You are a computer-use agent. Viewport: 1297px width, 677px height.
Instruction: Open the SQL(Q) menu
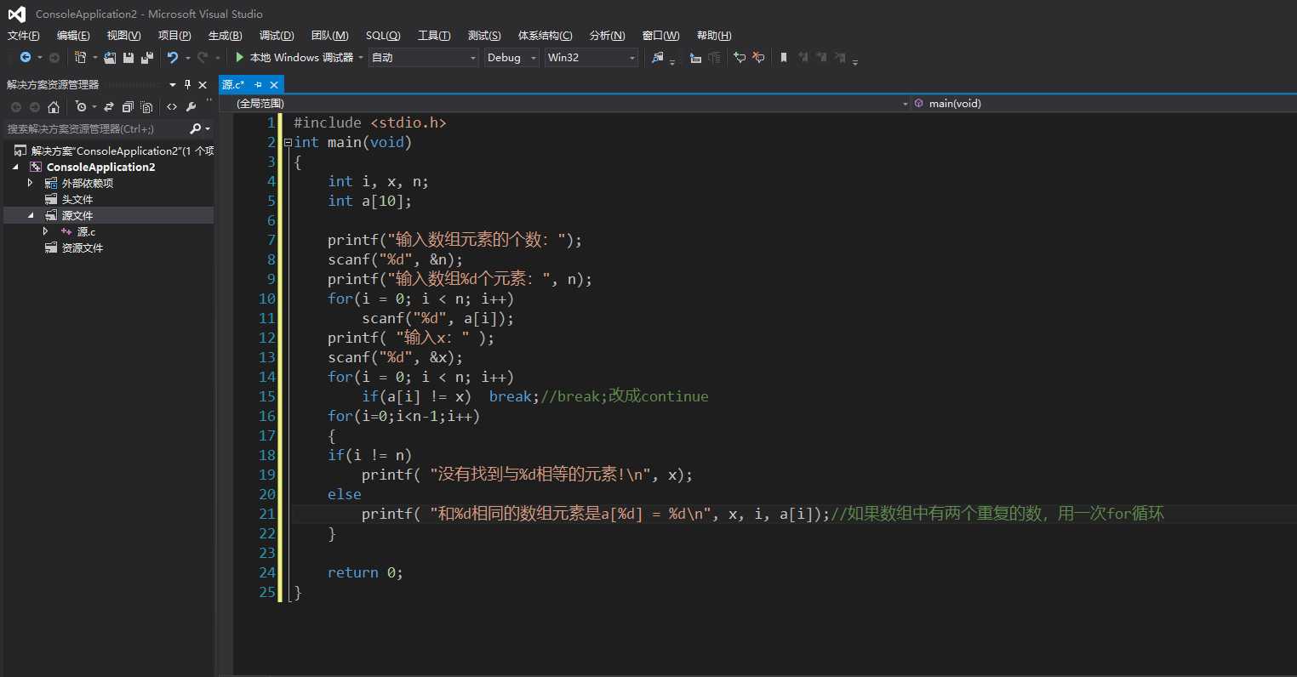383,35
